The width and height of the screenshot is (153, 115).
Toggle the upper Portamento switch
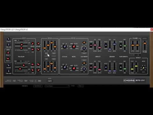coord(120,45)
